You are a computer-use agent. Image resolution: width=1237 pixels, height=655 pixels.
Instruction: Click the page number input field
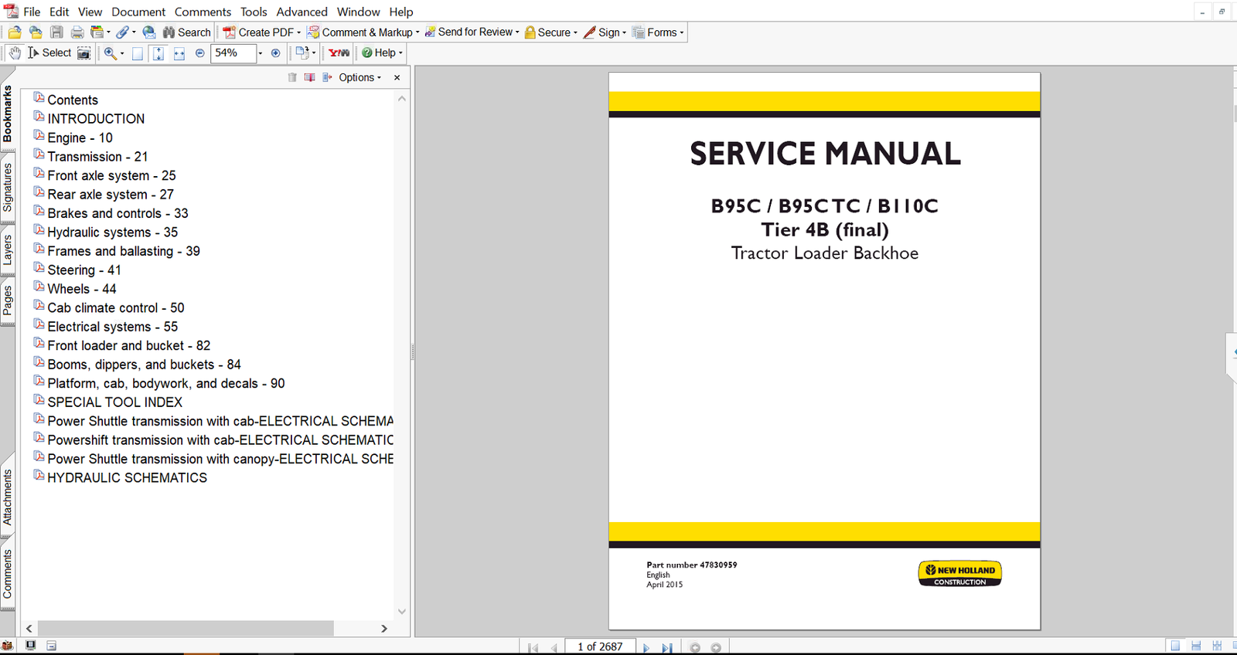point(600,647)
